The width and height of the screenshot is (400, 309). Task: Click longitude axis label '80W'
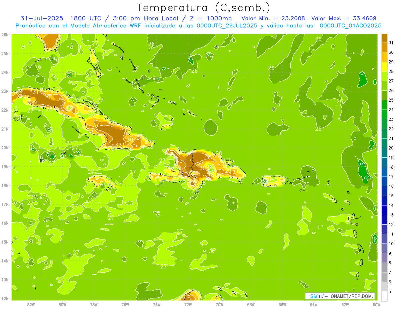62,305
